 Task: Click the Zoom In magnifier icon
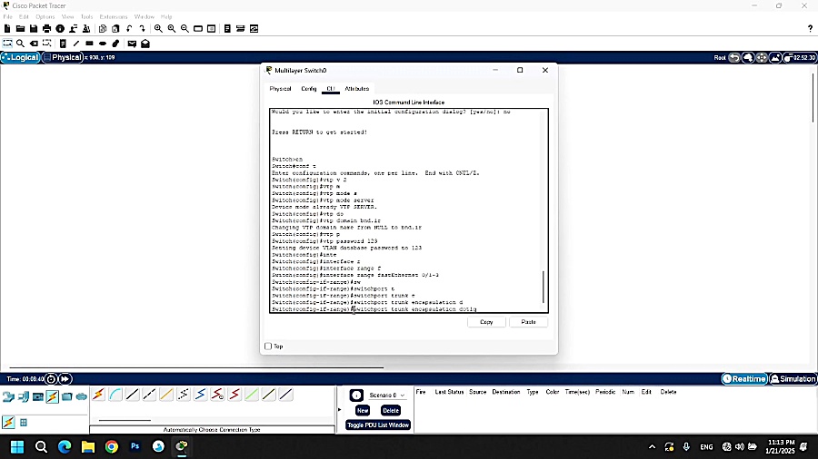coord(158,29)
